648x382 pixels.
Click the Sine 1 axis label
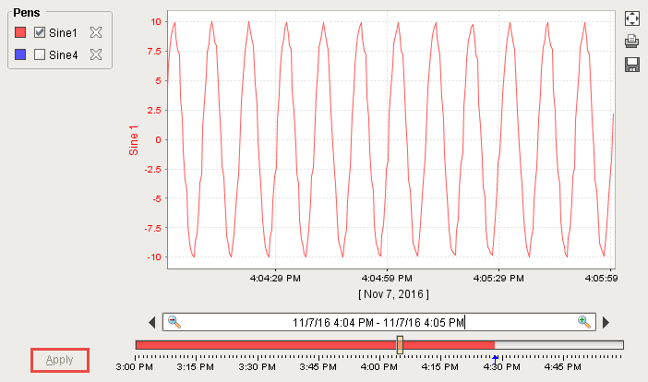133,139
